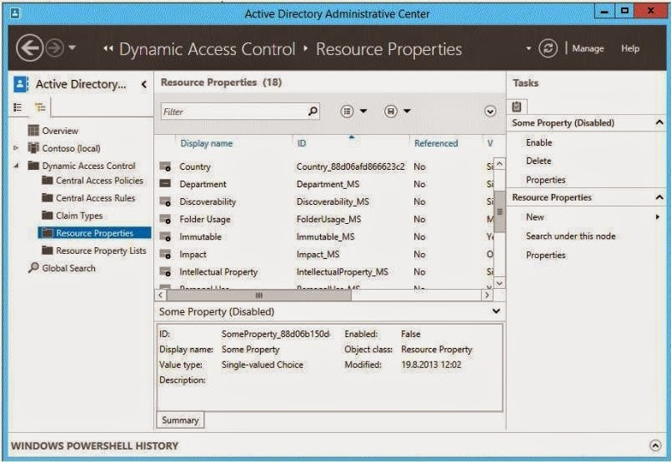This screenshot has height=462, width=671.
Task: Open Resource Property Lists folder
Action: click(101, 251)
